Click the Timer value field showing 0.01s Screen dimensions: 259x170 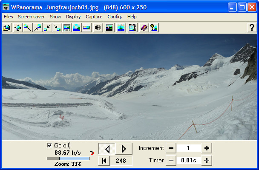click(189, 160)
